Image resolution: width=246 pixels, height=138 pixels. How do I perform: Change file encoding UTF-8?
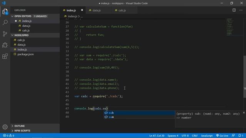point(185,136)
